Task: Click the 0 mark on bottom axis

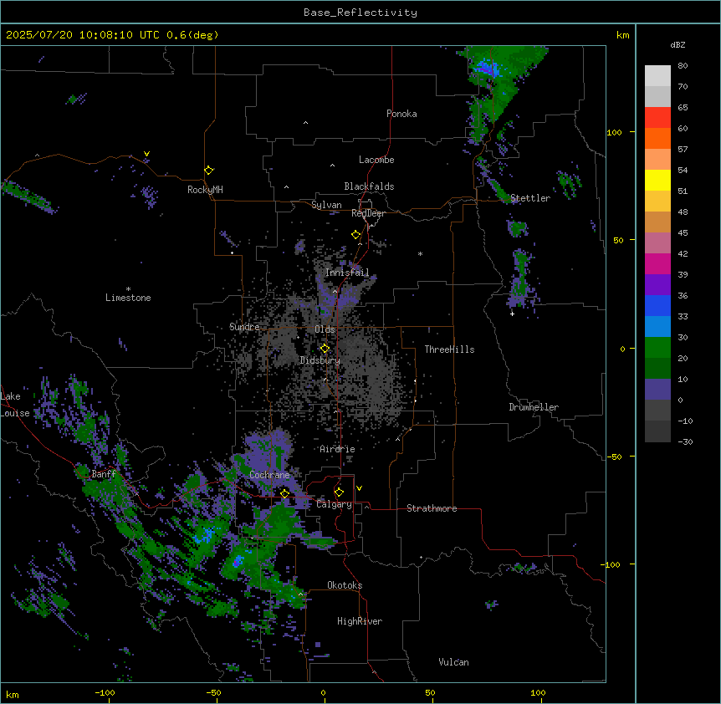Action: 323,693
